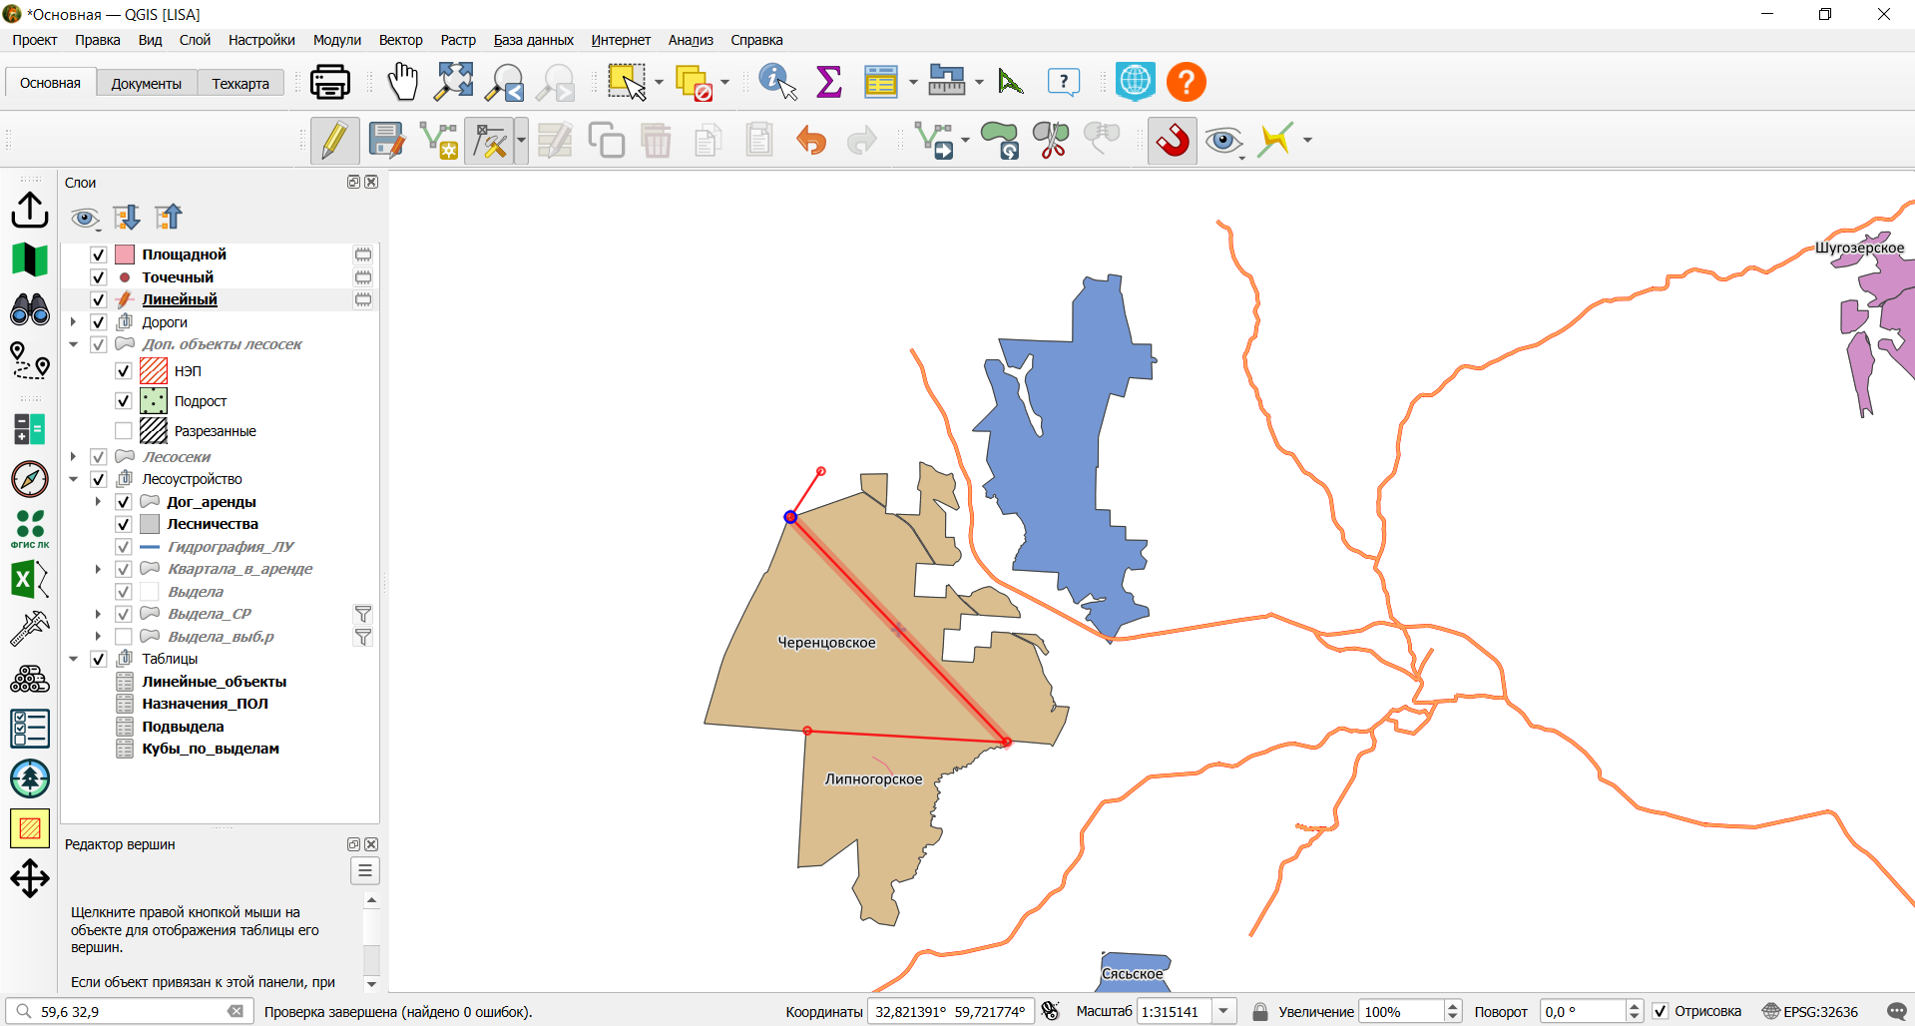
Task: Click the Split features scissors icon
Action: [x=1051, y=141]
